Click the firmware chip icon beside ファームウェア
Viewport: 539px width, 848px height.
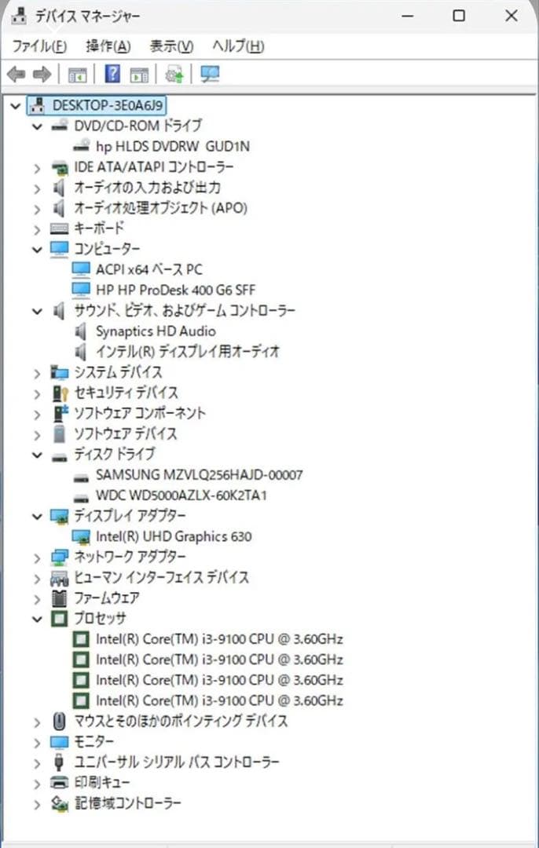click(59, 598)
